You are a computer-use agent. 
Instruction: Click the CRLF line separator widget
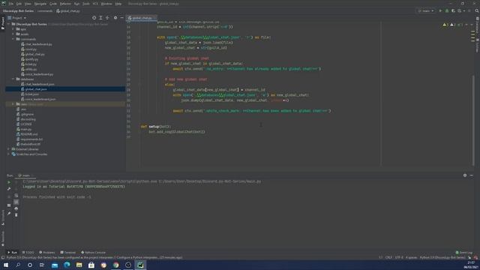(388, 258)
